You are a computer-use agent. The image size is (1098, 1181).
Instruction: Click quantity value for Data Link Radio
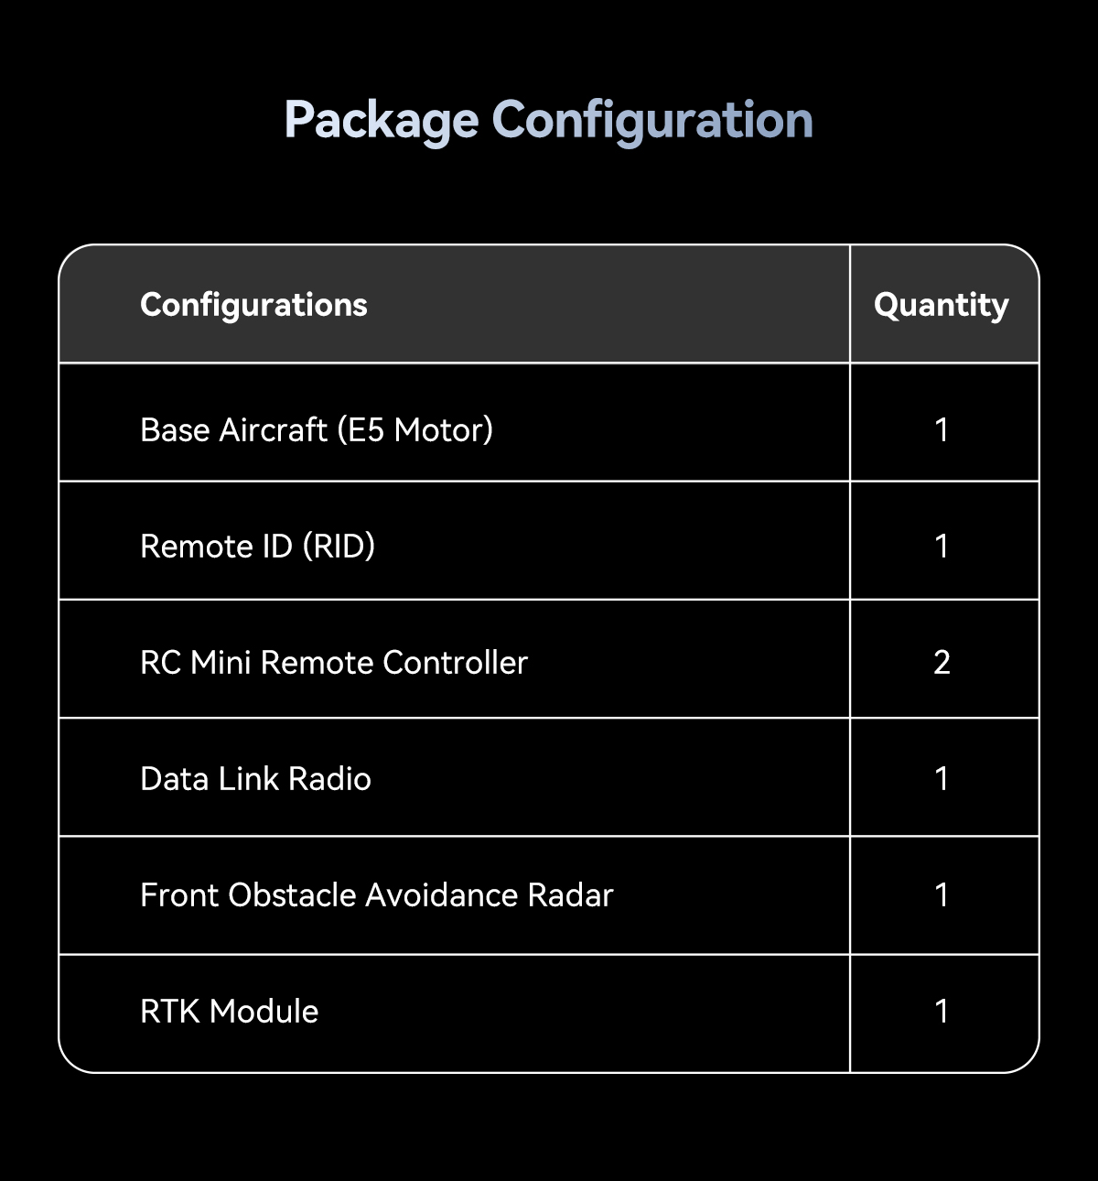click(x=942, y=779)
